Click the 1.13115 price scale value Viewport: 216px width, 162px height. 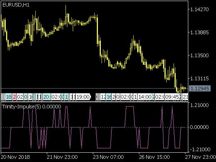pos(199,78)
